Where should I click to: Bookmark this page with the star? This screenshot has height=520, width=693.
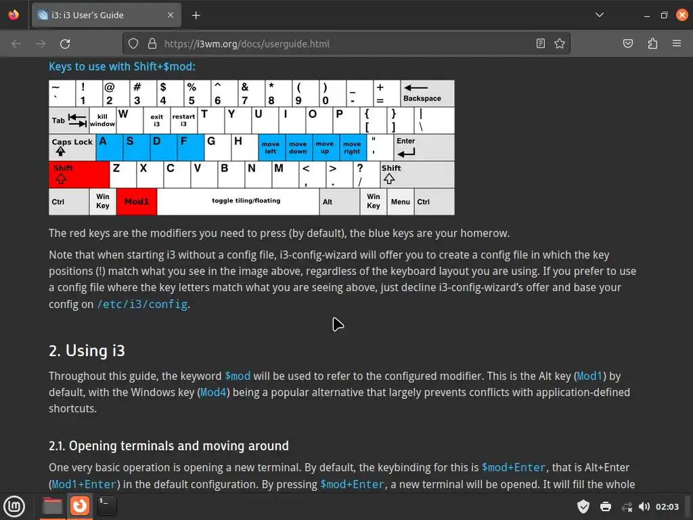[560, 44]
